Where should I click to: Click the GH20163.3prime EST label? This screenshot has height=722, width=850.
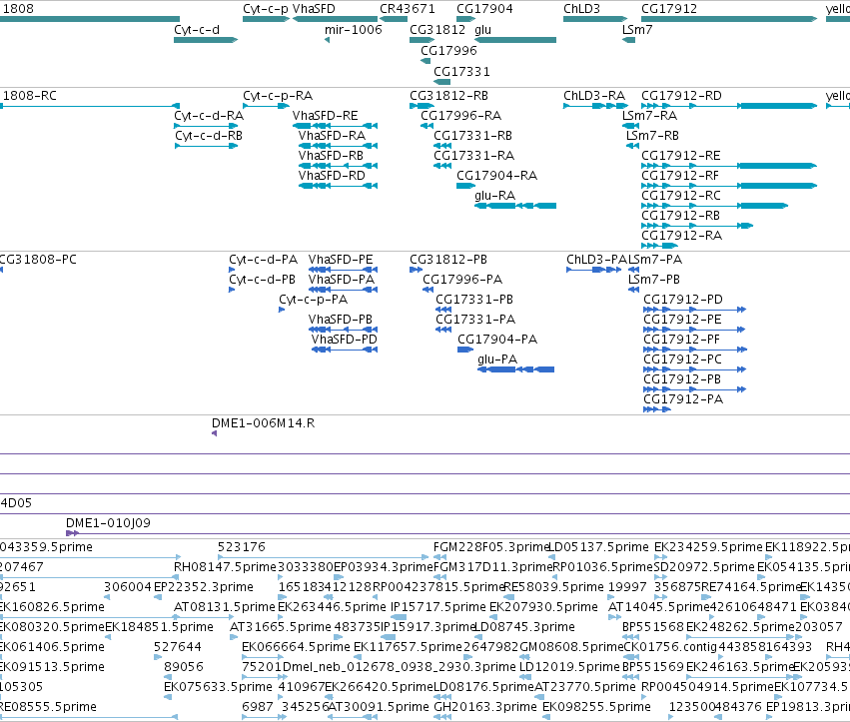[x=485, y=707]
